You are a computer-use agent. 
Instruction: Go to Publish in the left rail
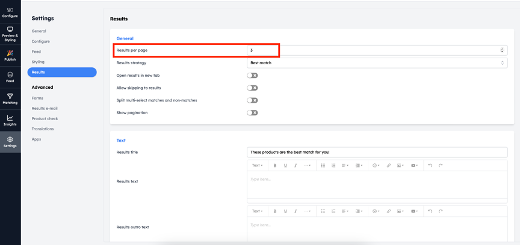[x=10, y=56]
